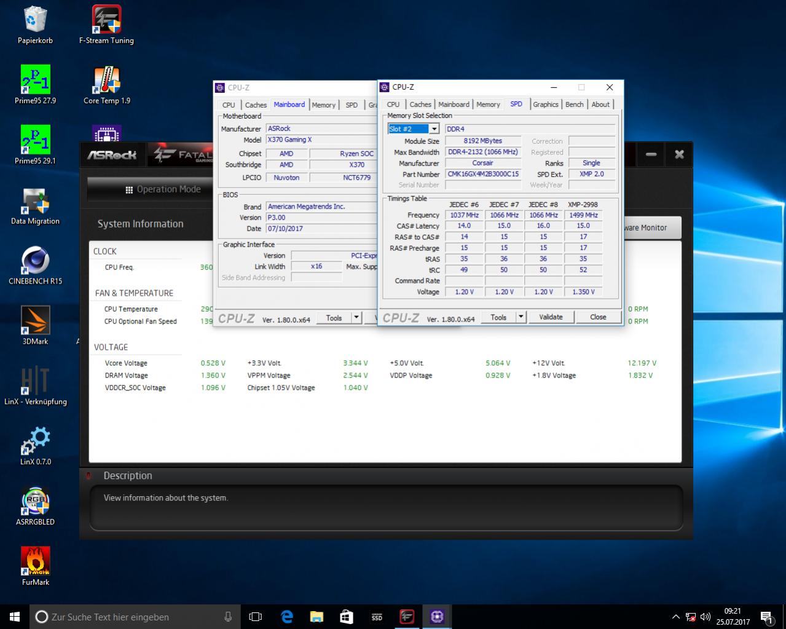Open Prime95 29.1 desktop icon
Viewport: 786px width, 629px height.
tap(35, 145)
